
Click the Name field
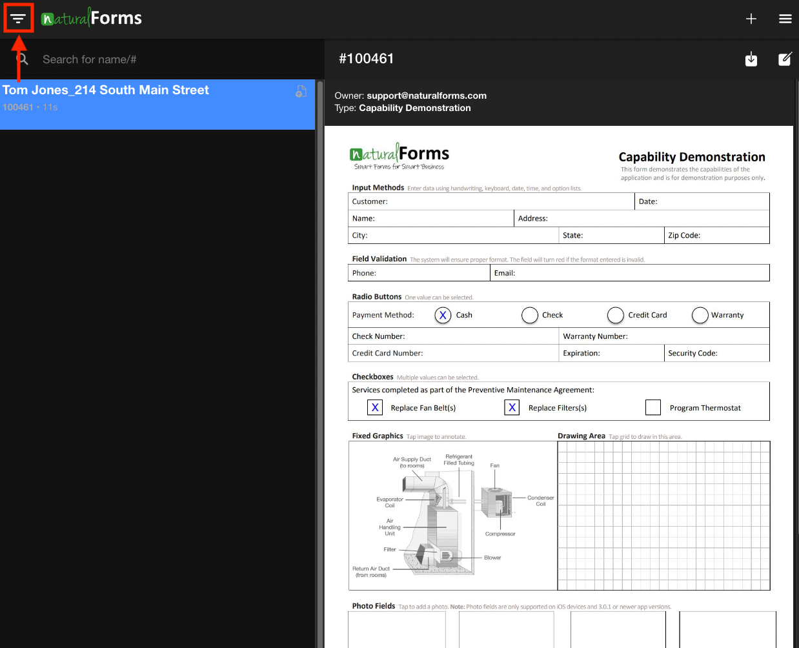click(x=431, y=218)
